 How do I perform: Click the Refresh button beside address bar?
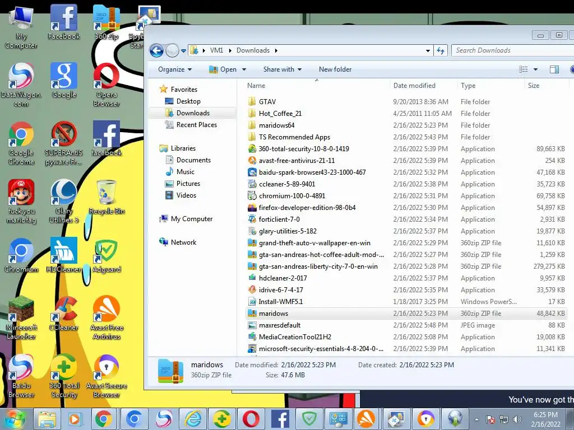[x=441, y=50]
